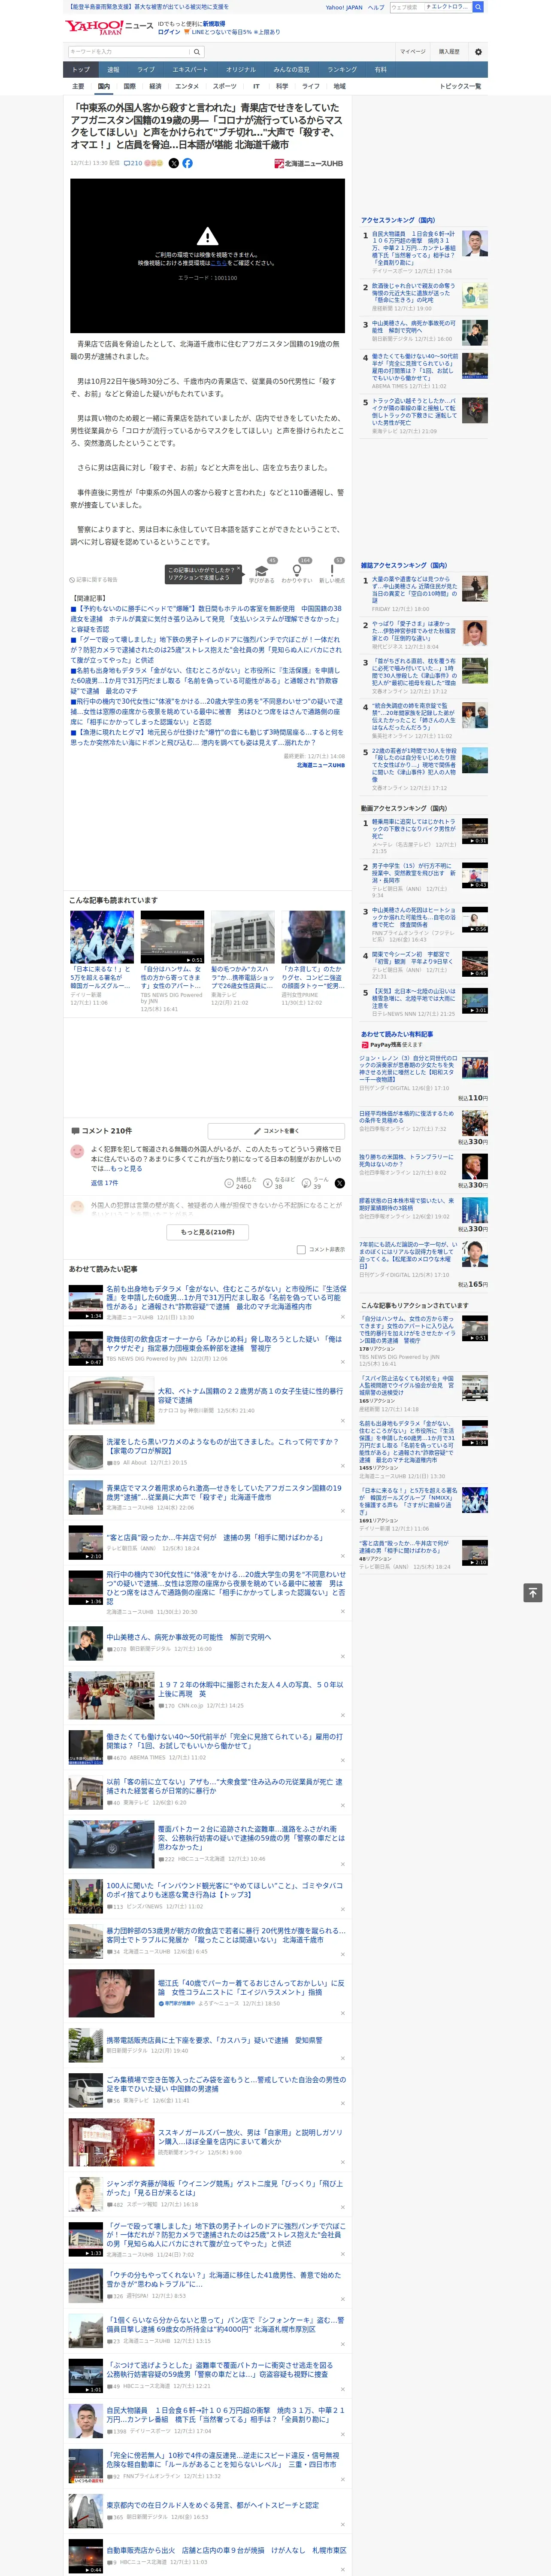The width and height of the screenshot is (551, 2576).
Task: Open the マイページ link
Action: coord(412,52)
